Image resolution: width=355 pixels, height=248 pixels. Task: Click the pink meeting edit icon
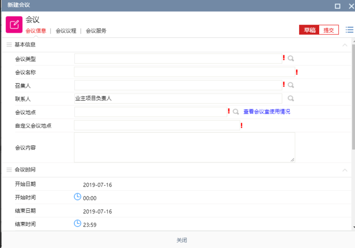coord(14,25)
